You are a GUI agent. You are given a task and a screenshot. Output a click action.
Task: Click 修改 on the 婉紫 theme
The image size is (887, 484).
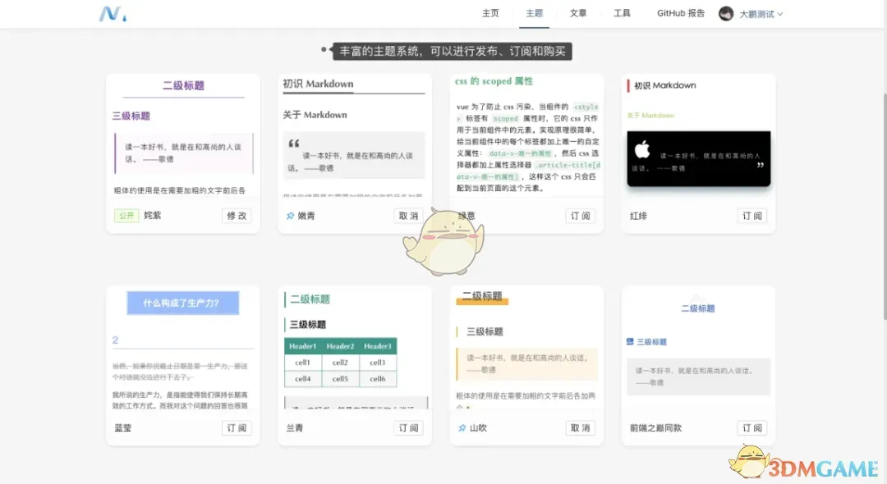[237, 215]
